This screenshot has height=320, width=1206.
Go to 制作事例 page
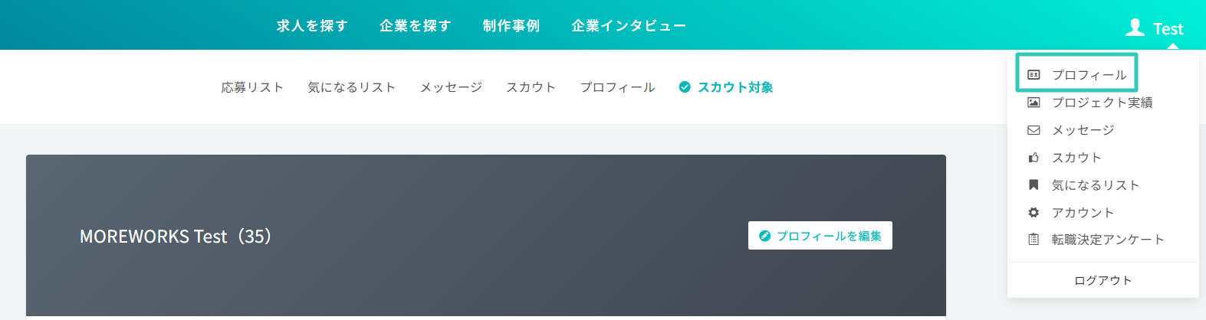(511, 26)
